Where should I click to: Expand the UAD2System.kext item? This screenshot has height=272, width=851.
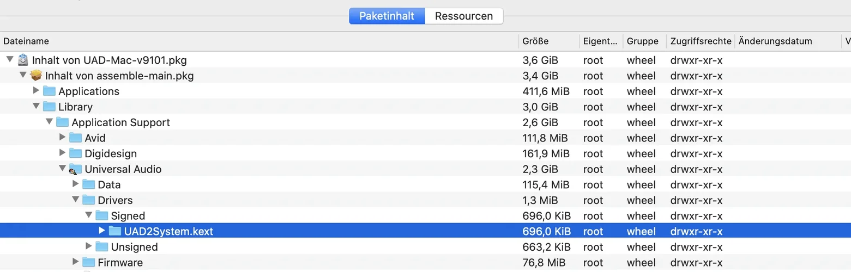pos(102,231)
